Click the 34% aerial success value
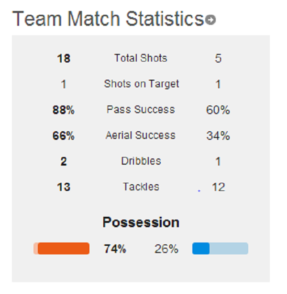This screenshot has height=294, width=287. click(x=218, y=136)
